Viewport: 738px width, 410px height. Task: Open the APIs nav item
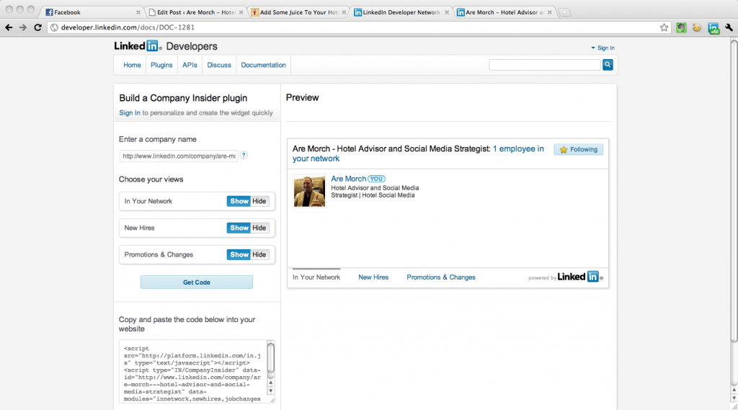[x=190, y=65]
